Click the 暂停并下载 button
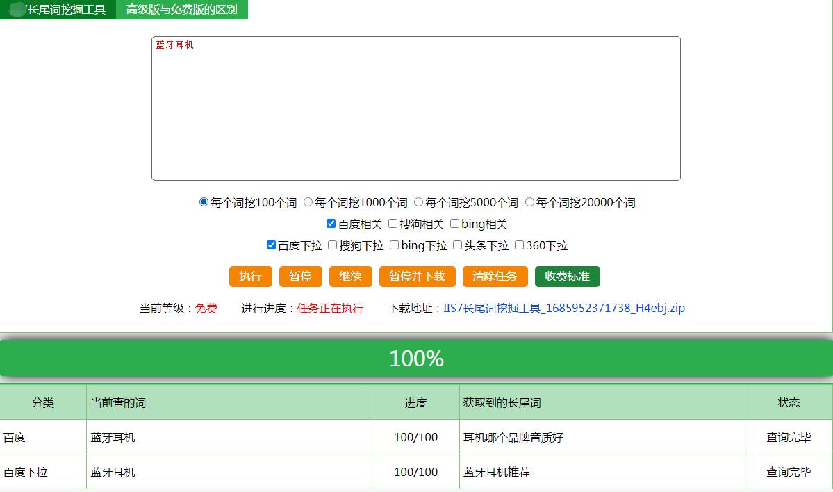This screenshot has height=492, width=833. point(417,276)
